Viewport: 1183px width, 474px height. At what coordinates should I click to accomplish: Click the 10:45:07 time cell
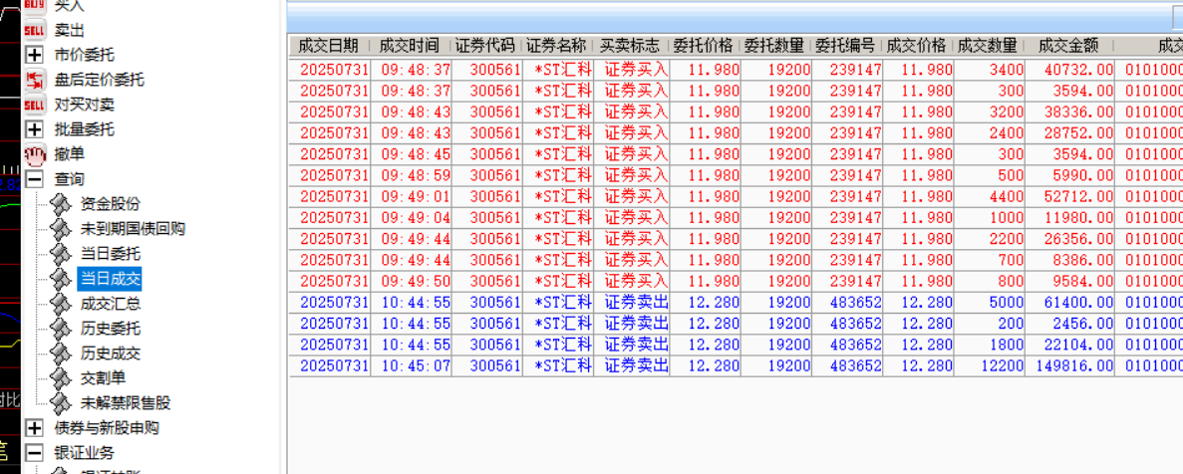click(x=412, y=365)
